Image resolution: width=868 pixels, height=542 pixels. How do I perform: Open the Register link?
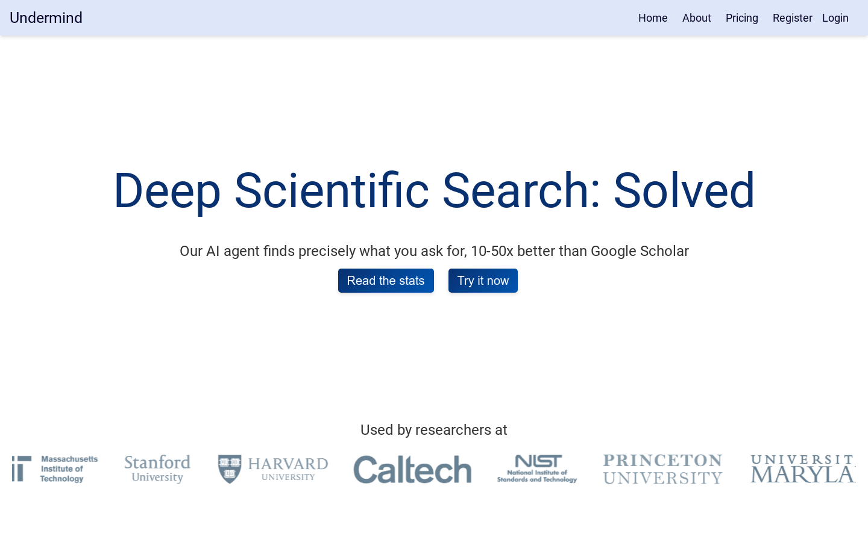pos(793,18)
